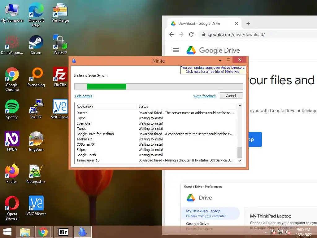Select the iTunes row
Screen dimensions: 317x238
[x=156, y=129]
